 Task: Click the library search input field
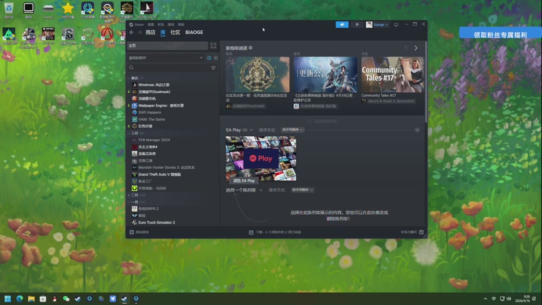(x=172, y=68)
